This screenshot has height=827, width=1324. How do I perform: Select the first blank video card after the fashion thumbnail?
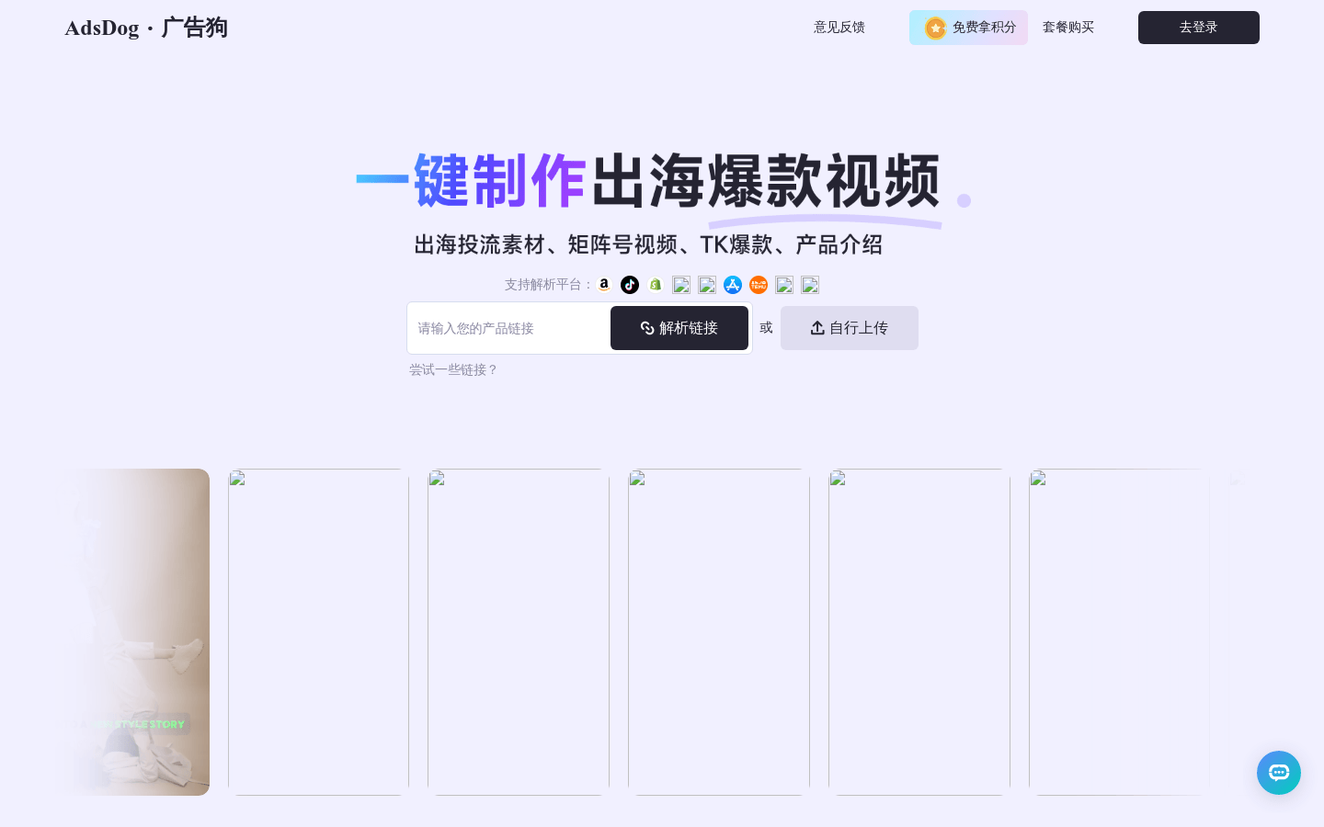[318, 631]
